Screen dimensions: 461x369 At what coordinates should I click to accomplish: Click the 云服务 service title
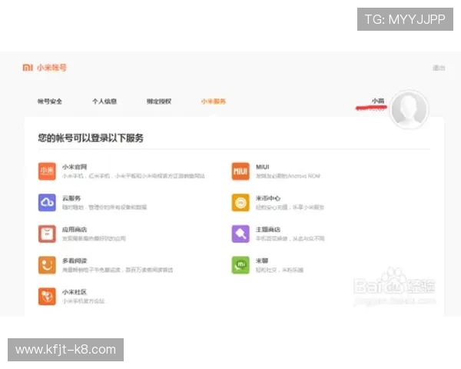[x=71, y=198]
